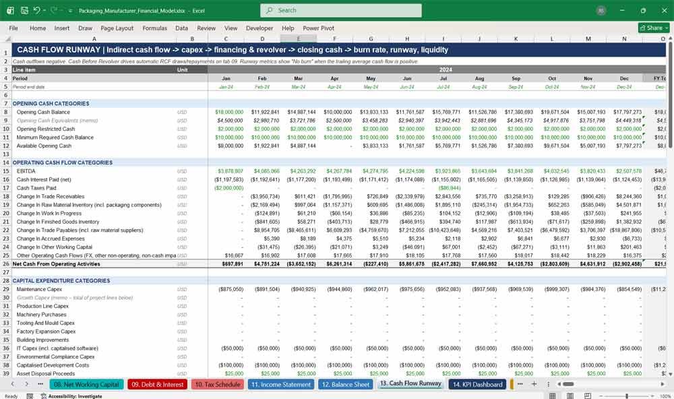The height and width of the screenshot is (399, 674).
Task: Click the horizontal scrollbar thumb
Action: coord(568,384)
